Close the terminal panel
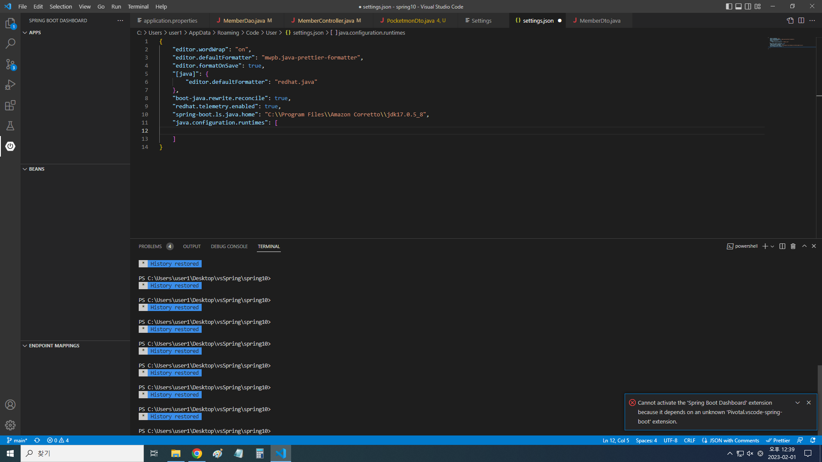 pos(814,246)
